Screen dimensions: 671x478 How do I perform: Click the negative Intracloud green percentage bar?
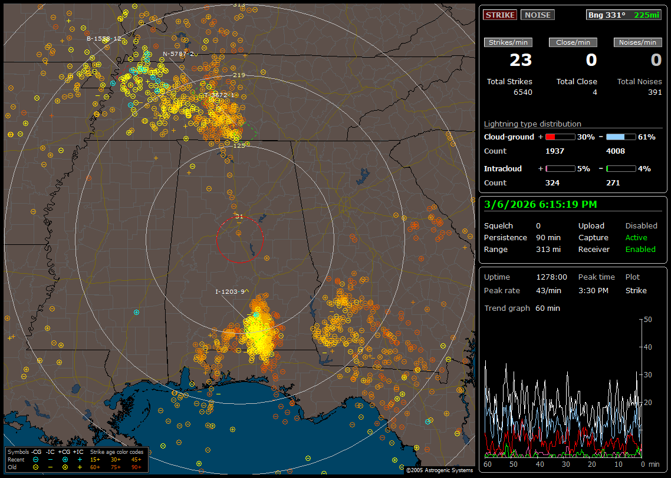tap(621, 168)
